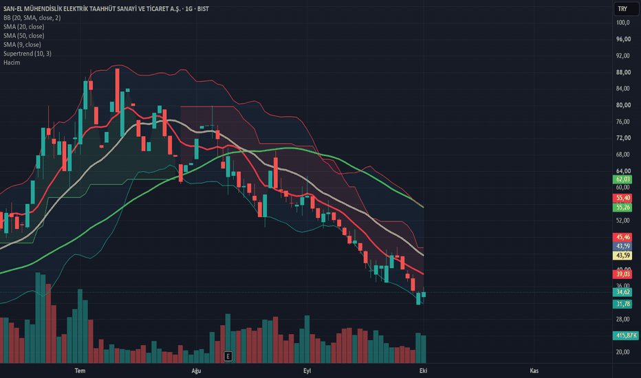Open the TRY currency selector

(x=627, y=8)
